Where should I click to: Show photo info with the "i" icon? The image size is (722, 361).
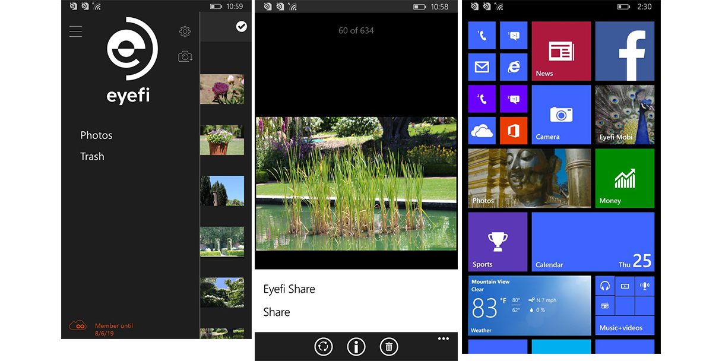(x=356, y=347)
